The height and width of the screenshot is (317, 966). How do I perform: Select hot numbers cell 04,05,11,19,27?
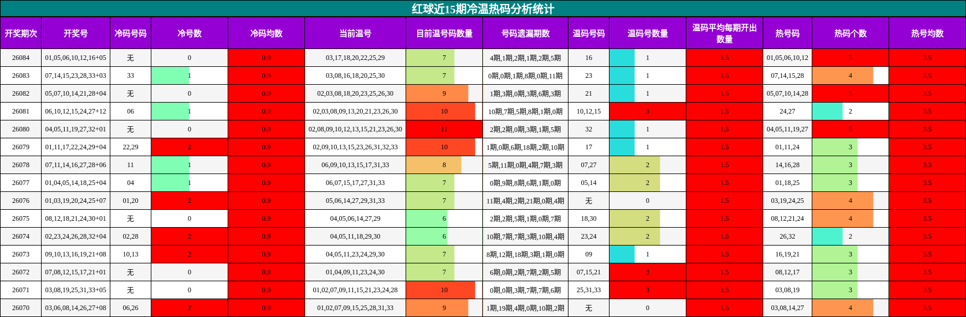click(x=787, y=129)
